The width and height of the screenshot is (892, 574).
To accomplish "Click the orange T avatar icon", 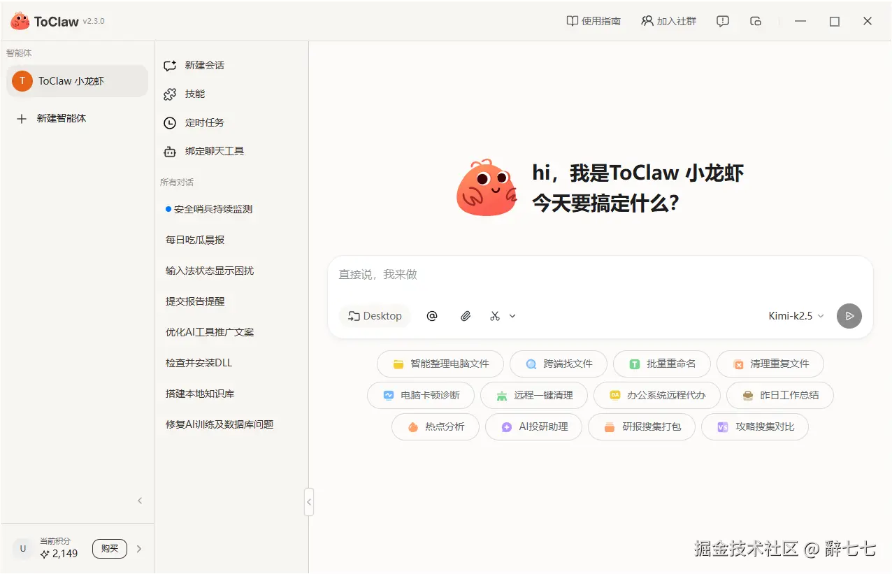I will pyautogui.click(x=22, y=81).
